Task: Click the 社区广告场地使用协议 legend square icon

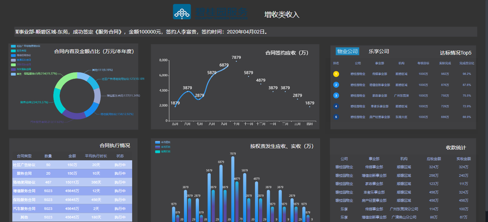Action: click(13, 46)
